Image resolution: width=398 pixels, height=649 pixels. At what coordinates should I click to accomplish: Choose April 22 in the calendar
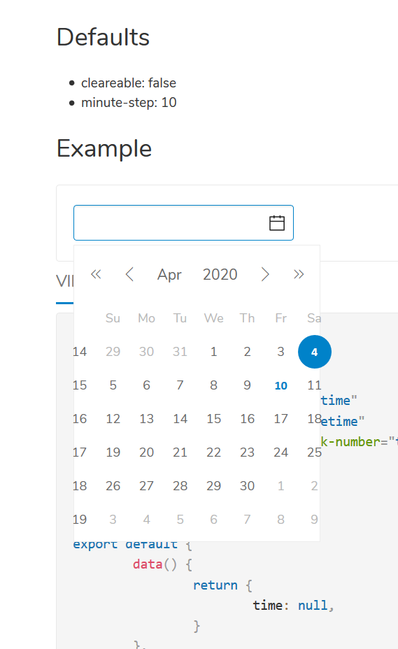214,452
